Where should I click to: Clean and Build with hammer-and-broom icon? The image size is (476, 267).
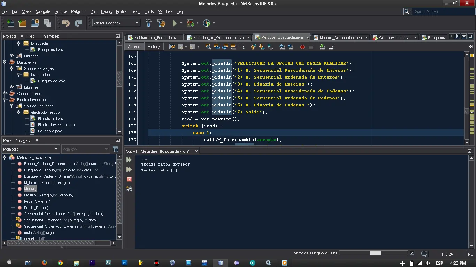161,23
